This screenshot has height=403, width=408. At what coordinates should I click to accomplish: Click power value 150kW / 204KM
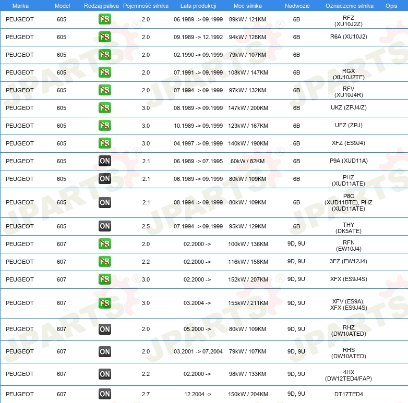click(248, 394)
